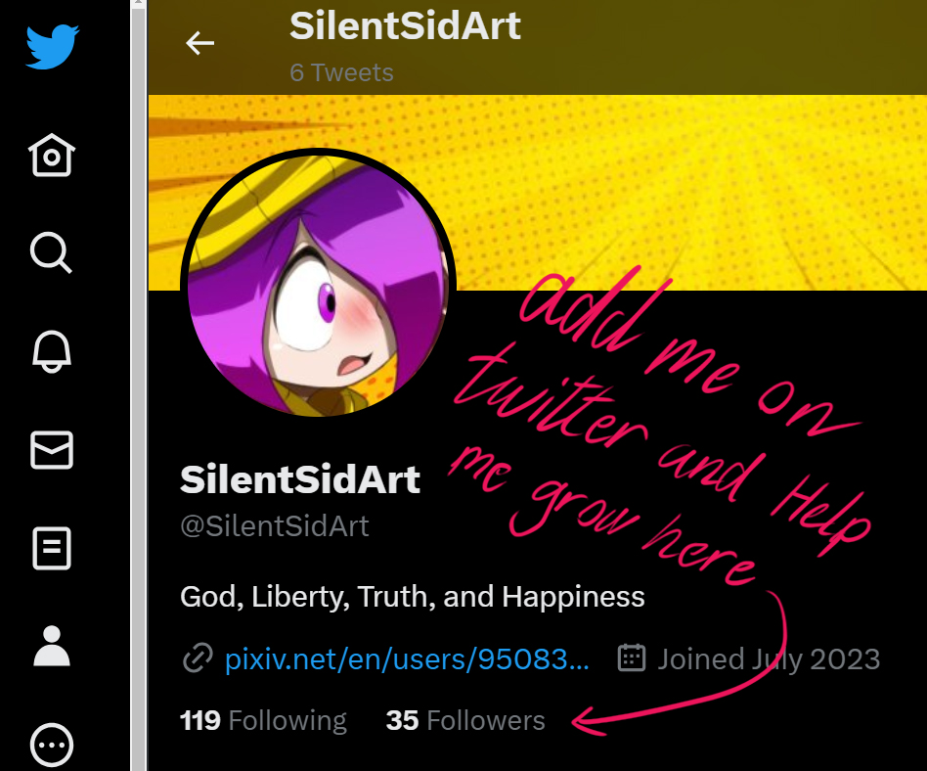Image resolution: width=927 pixels, height=771 pixels.
Task: Click the calendar icon beside Joined date
Action: click(632, 658)
